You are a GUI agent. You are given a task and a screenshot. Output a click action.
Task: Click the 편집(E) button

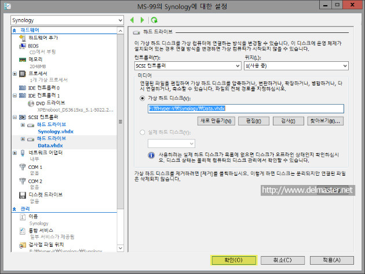(x=254, y=121)
